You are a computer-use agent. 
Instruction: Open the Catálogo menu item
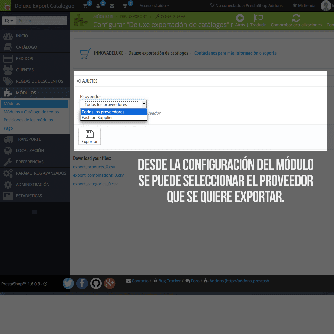pyautogui.click(x=35, y=47)
